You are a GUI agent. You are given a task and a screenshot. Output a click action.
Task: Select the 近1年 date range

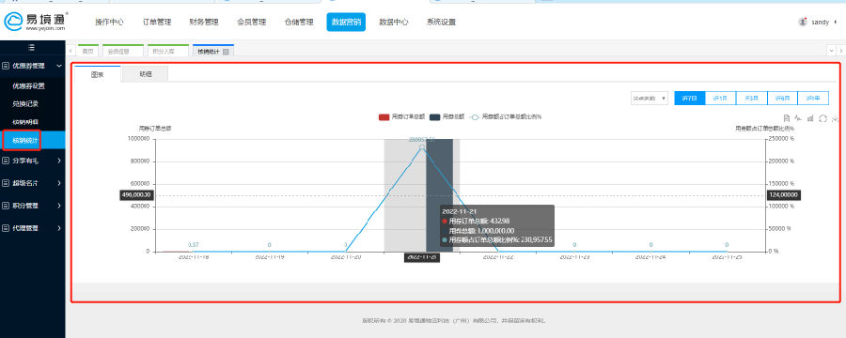click(x=813, y=98)
